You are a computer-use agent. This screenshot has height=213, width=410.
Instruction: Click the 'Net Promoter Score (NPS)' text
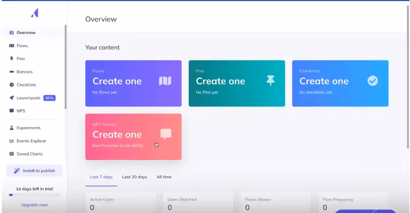point(118,146)
